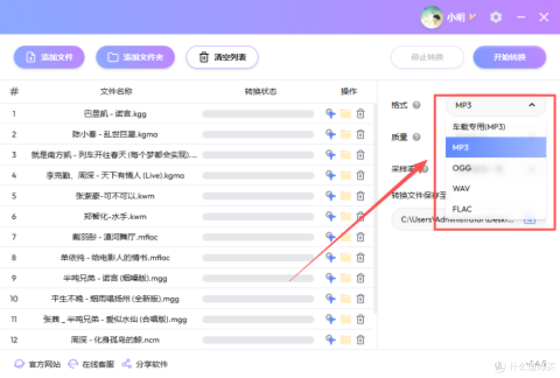
Task: Click progress bar of row 12 化身孤岛的鲸.ncm
Action: point(258,340)
